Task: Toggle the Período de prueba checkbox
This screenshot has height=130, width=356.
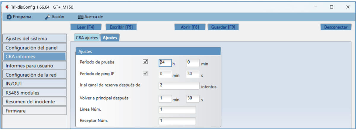Action: 145,62
